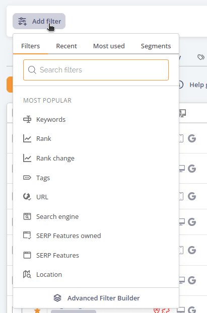Switch to the Segments tab
Viewport: 207px width, 313px height.
(x=156, y=46)
